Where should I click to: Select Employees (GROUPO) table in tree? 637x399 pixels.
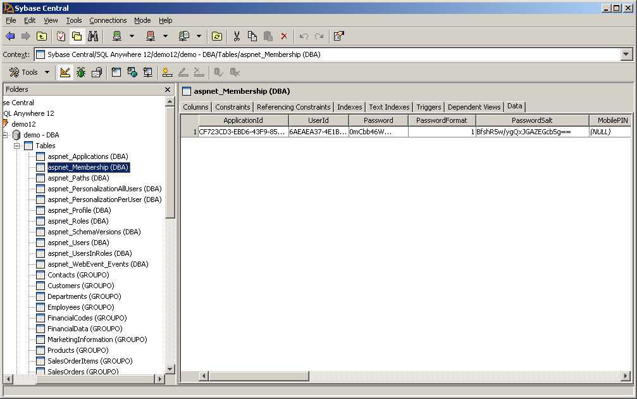(x=81, y=308)
